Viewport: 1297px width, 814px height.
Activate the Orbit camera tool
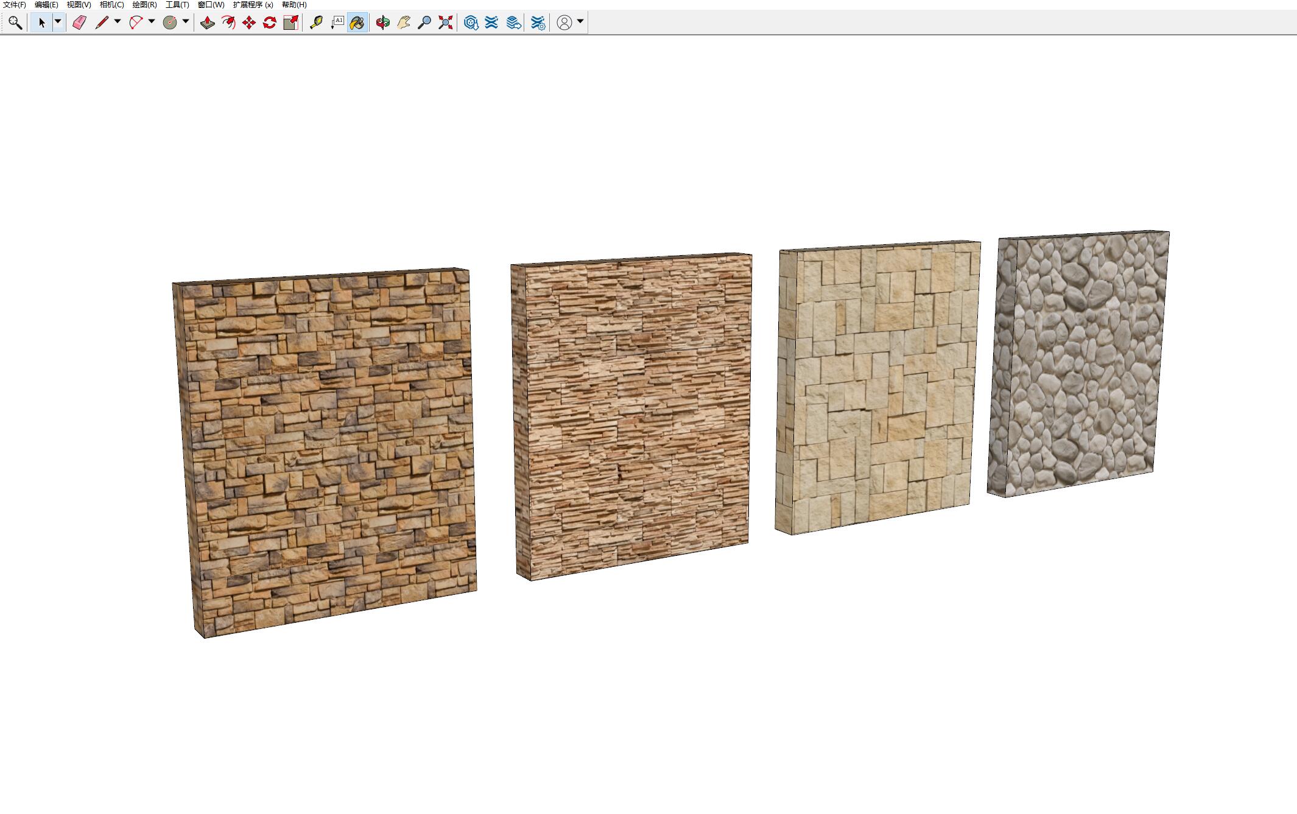[x=382, y=23]
